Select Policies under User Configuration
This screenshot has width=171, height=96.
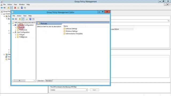pyautogui.click(x=22, y=35)
